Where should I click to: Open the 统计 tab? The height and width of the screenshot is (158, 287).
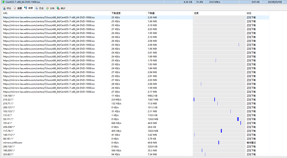pos(61,8)
